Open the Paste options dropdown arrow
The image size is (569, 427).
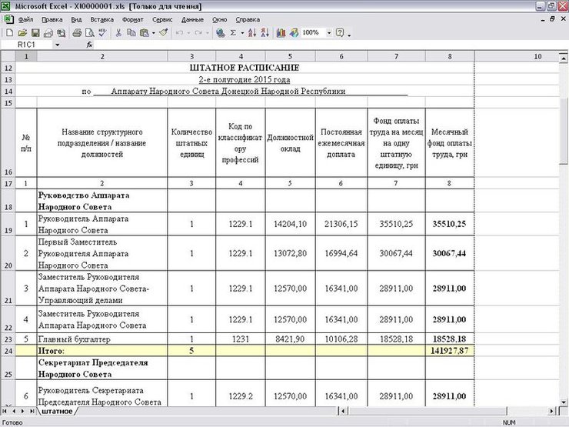coord(153,33)
